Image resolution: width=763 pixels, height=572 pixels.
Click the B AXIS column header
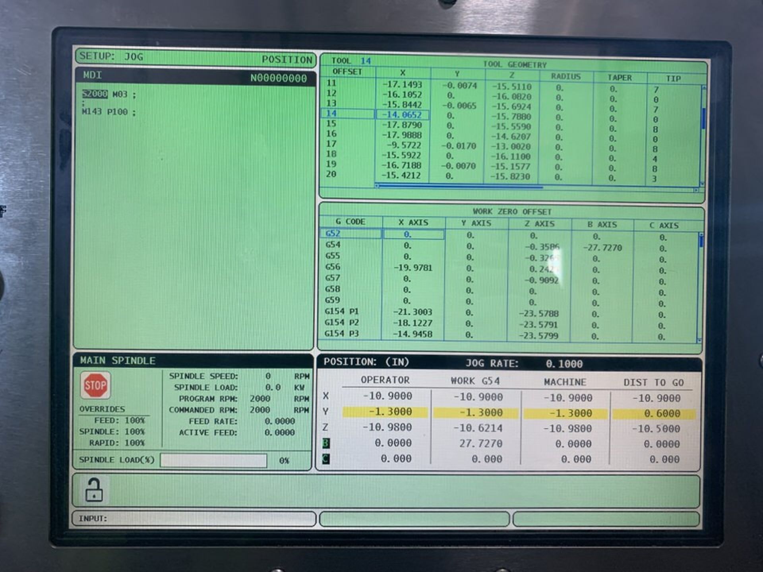602,225
